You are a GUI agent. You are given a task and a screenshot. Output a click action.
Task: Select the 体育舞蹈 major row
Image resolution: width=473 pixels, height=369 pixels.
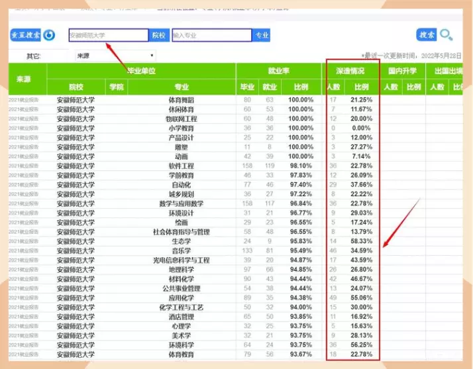pyautogui.click(x=235, y=100)
